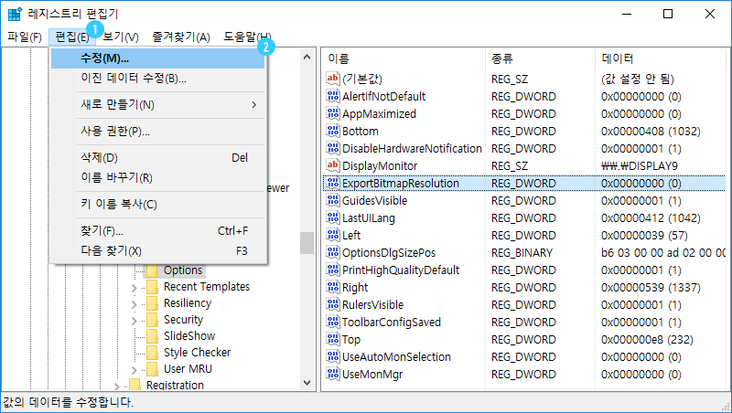Screen dimensions: 732x413
Task: Open the 파일(F) menu
Action: [x=25, y=37]
